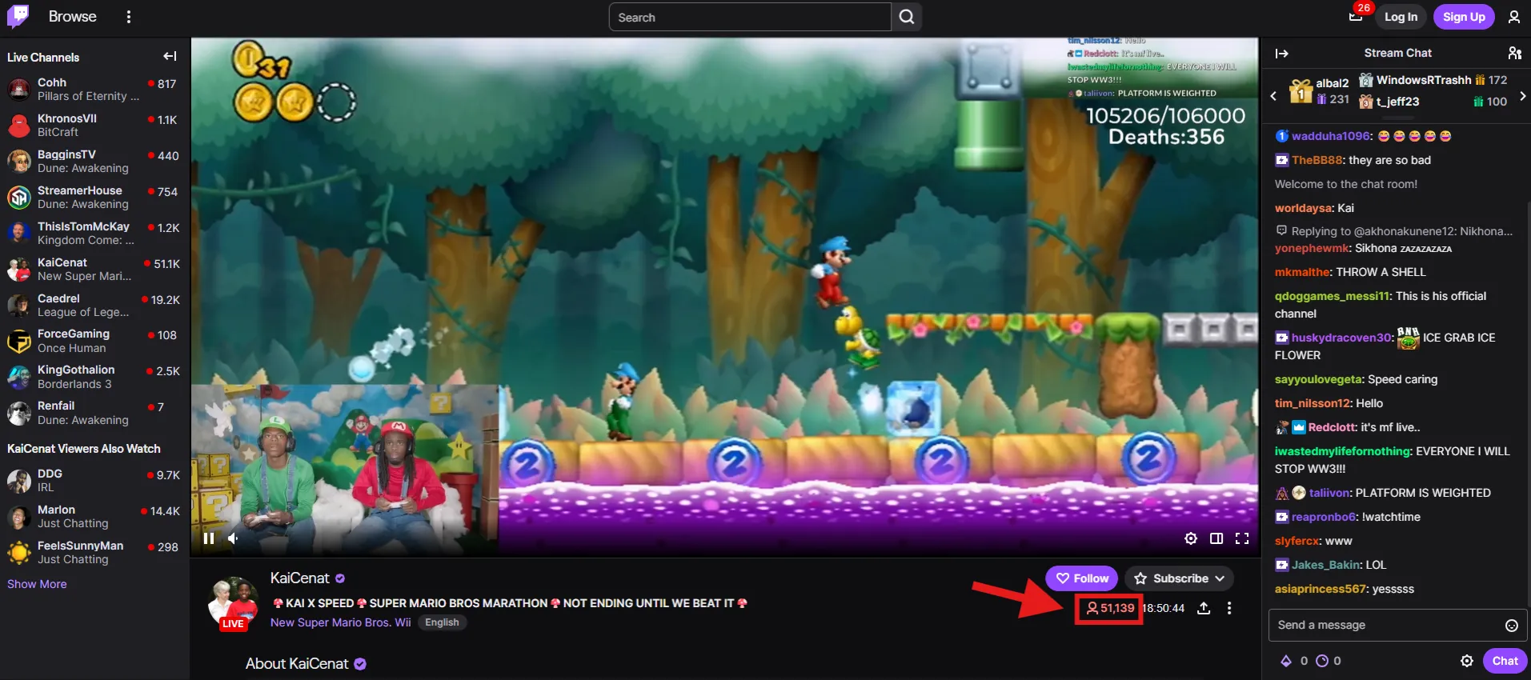1531x680 pixels.
Task: Open KingGothalion Borderlands 3 channel
Action: [x=94, y=377]
